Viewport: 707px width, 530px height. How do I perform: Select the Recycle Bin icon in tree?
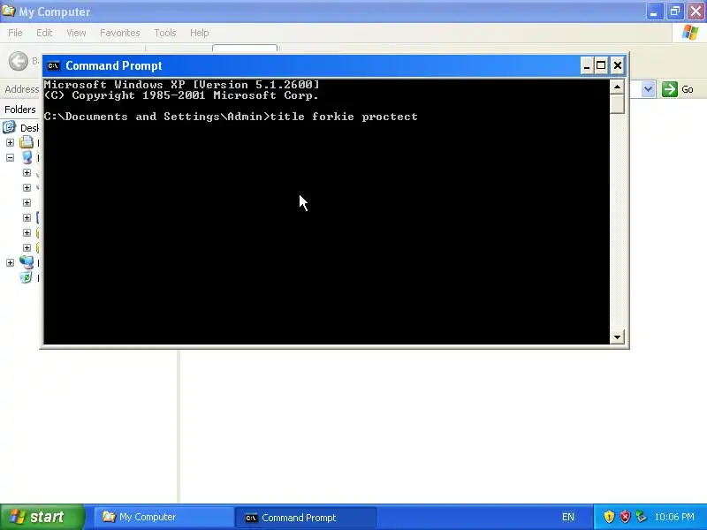pyautogui.click(x=27, y=277)
